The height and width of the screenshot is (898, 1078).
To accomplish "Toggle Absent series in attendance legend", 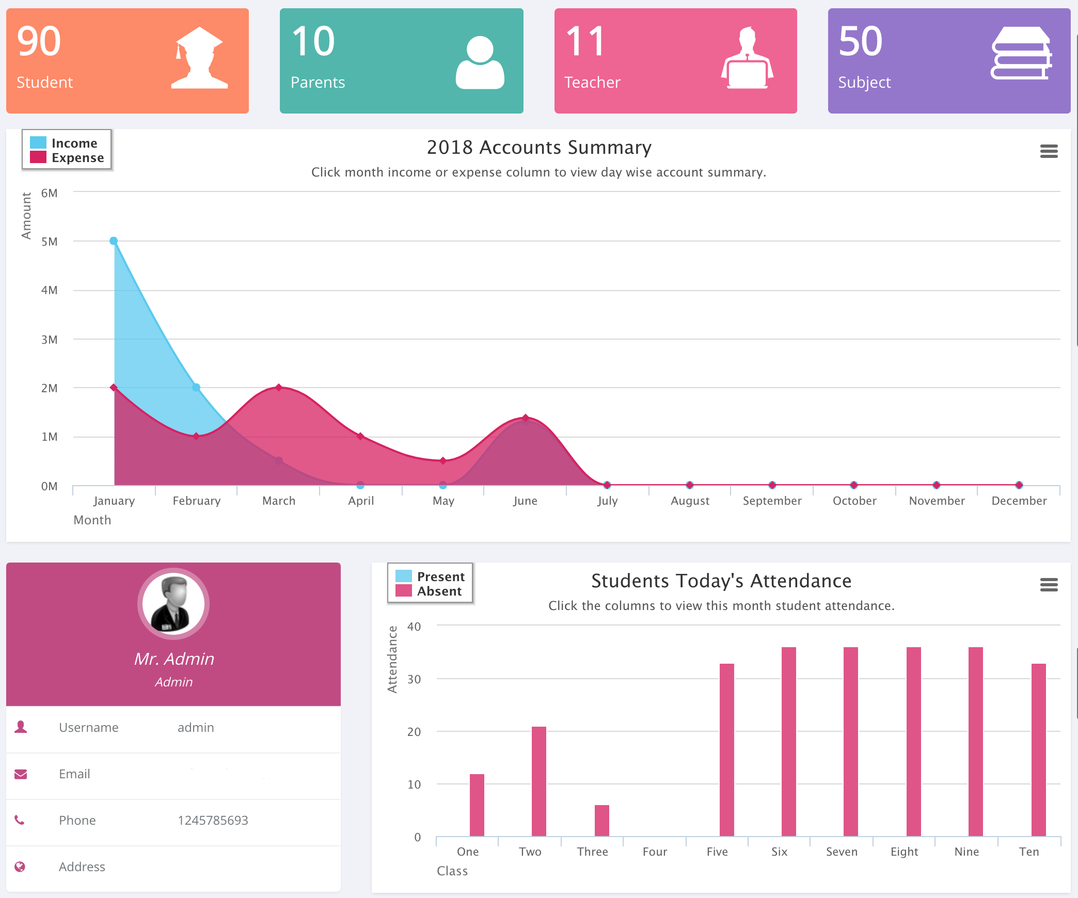I will pos(439,591).
